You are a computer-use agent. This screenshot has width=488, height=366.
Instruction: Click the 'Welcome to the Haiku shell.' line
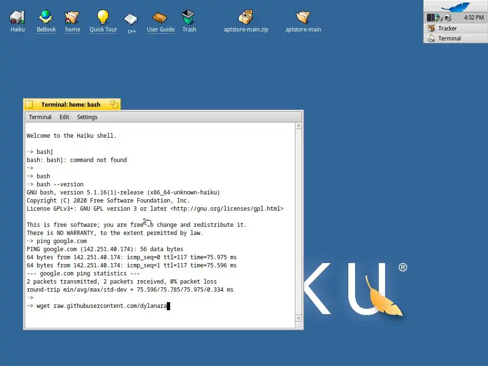point(71,136)
